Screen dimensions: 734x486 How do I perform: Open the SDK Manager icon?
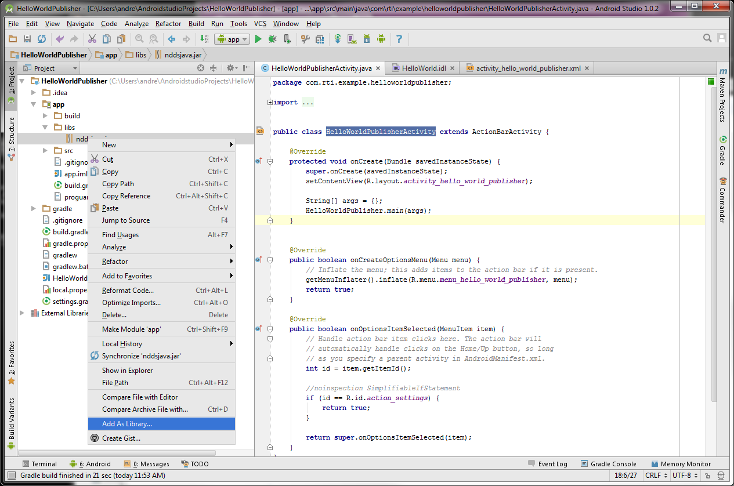pos(367,39)
